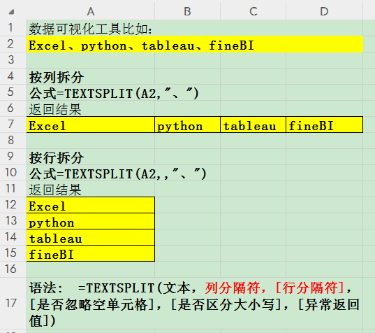Select row 14 header
The height and width of the screenshot is (333, 375).
point(13,237)
